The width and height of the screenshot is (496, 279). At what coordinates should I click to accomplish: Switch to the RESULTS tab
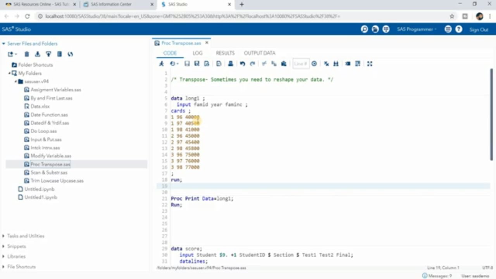225,53
